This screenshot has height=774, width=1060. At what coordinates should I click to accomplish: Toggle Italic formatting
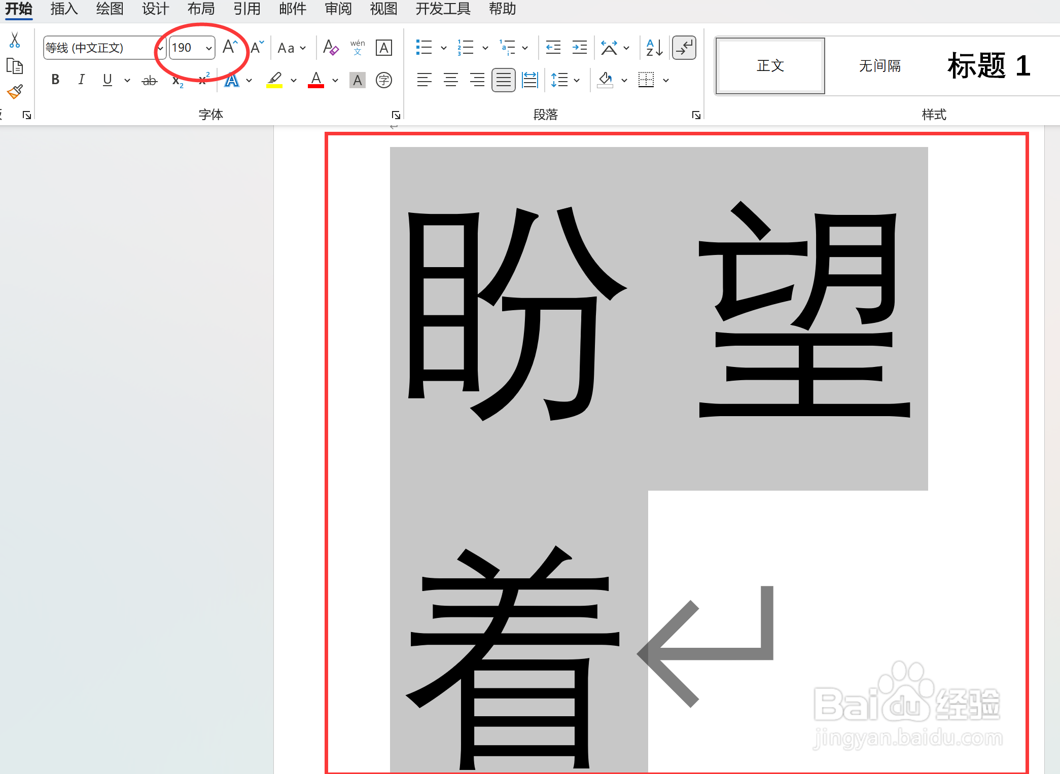click(81, 80)
